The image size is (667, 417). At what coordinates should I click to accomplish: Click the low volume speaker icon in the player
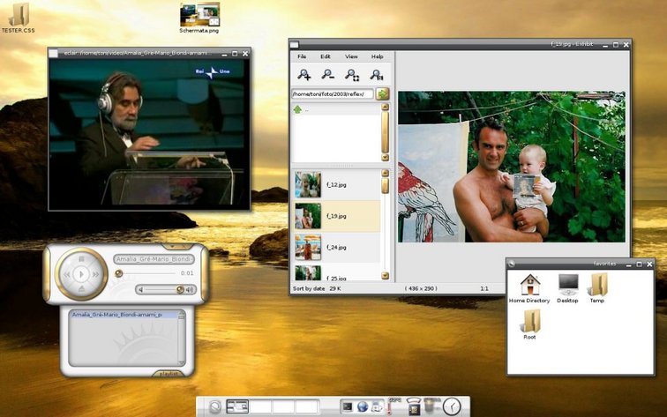pos(140,290)
